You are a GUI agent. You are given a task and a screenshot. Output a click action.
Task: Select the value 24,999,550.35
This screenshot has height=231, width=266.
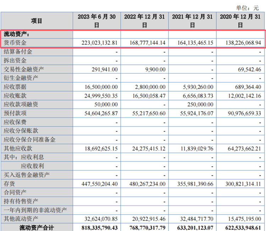(x=101, y=96)
